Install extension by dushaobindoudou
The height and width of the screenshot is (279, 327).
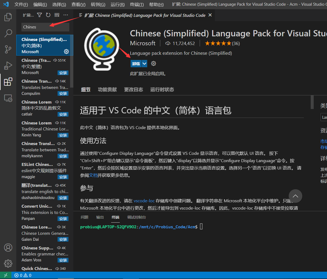(x=63, y=198)
